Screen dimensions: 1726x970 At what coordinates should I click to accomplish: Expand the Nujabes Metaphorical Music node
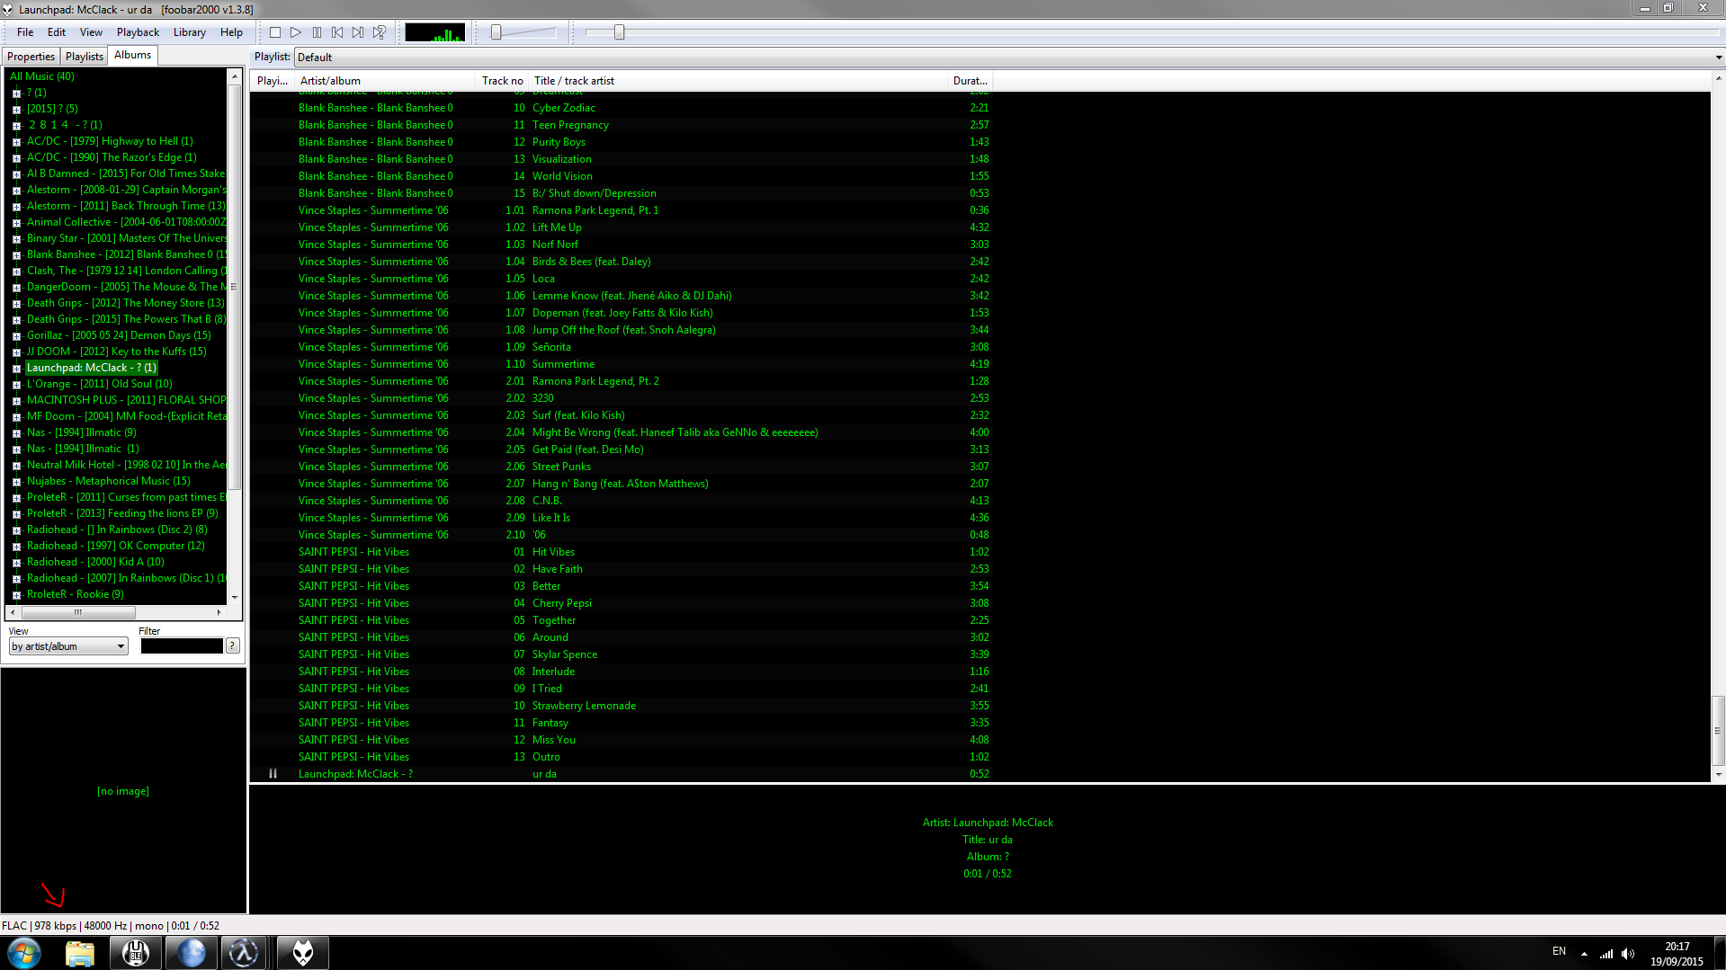(x=16, y=482)
